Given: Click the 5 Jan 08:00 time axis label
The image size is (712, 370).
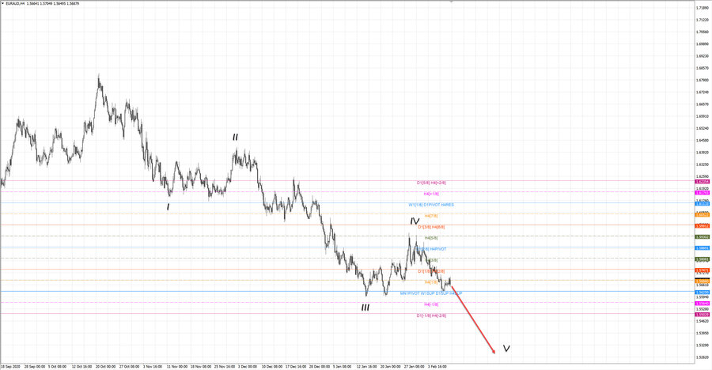Looking at the screenshot, I should click(343, 366).
